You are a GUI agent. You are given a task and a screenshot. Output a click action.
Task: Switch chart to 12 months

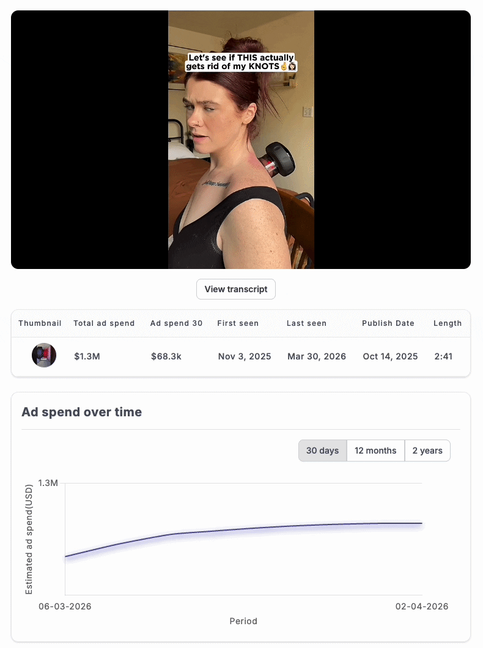coord(375,451)
